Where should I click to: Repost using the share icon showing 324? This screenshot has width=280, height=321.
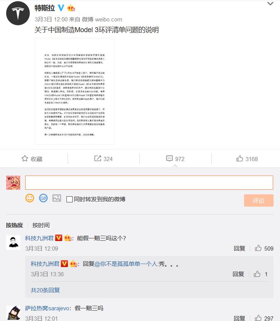click(98, 158)
